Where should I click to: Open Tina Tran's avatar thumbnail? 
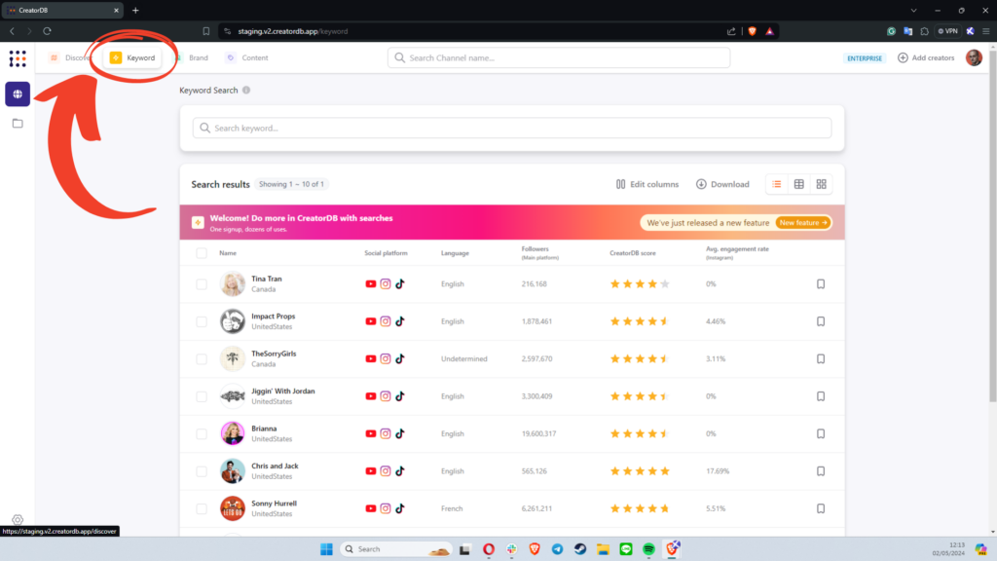point(233,284)
